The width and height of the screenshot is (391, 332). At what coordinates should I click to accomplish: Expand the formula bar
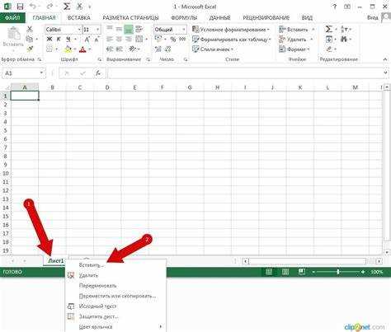click(x=385, y=72)
